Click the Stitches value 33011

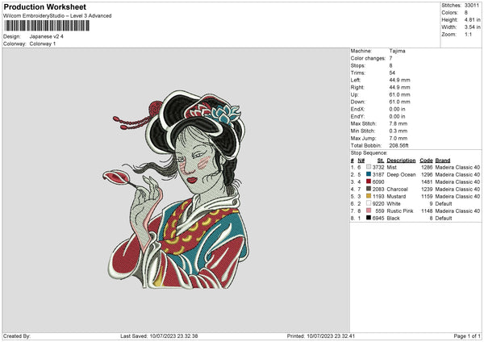coord(472,6)
